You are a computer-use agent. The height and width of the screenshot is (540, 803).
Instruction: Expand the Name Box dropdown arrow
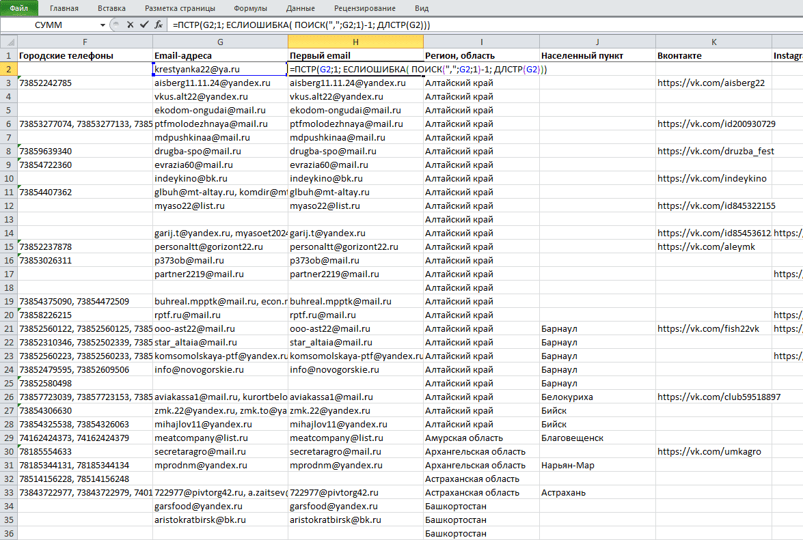pyautogui.click(x=103, y=25)
